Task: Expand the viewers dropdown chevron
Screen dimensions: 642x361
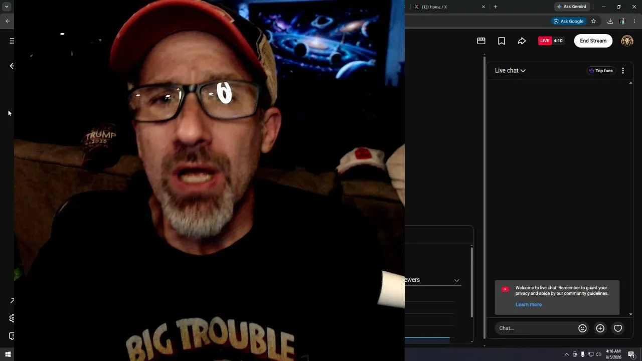Action: (456, 280)
